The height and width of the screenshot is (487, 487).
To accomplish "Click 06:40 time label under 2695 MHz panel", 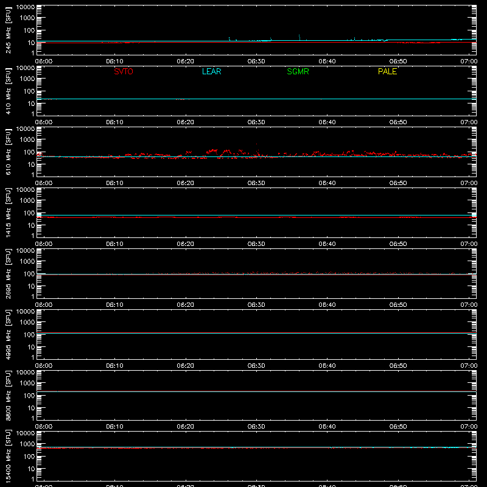I will tap(327, 305).
